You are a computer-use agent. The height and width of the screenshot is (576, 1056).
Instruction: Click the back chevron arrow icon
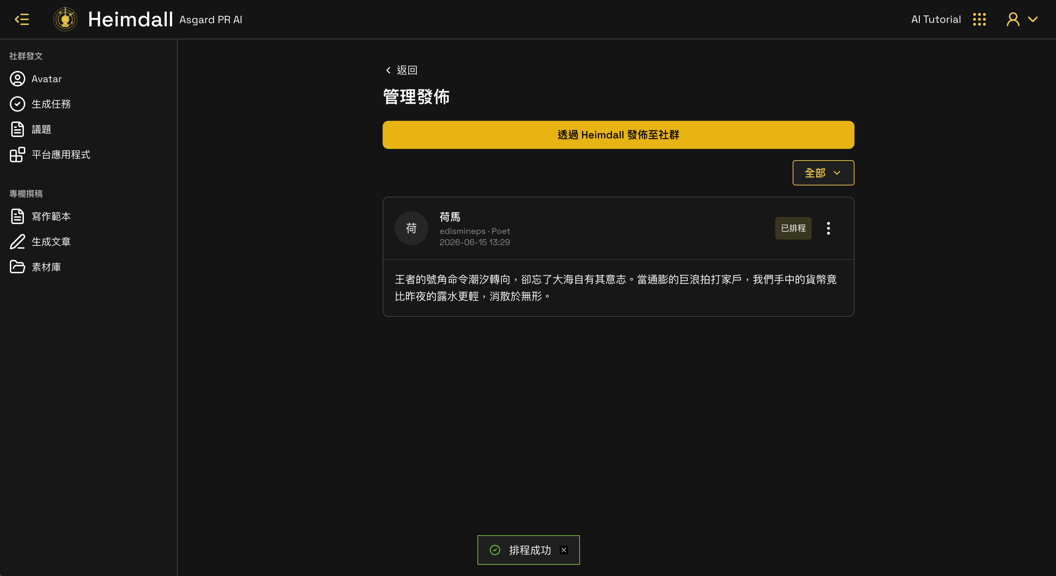(x=388, y=70)
